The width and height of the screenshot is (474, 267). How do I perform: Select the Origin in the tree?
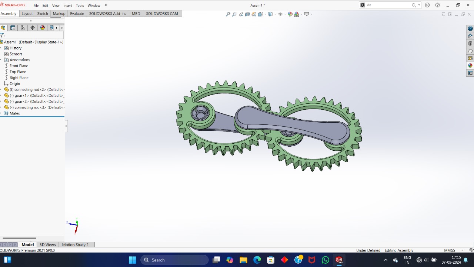coord(12,83)
